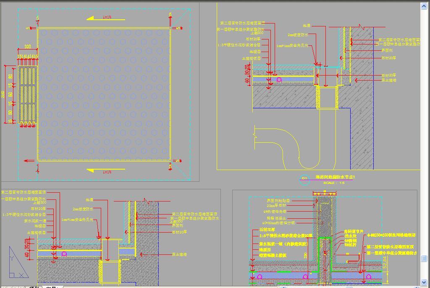Click the vertical scrollbar down arrow
This screenshot has width=430, height=288.
(424, 282)
